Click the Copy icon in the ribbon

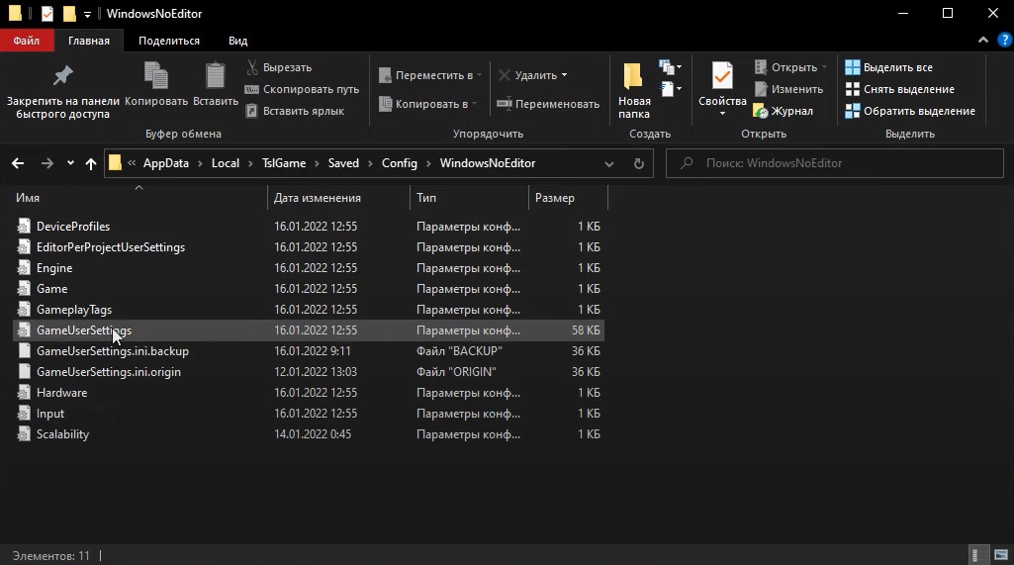(155, 77)
